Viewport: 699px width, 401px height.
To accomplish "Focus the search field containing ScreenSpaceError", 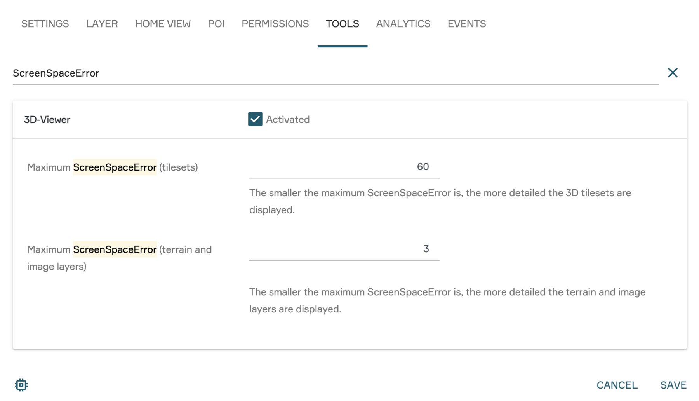I will 334,73.
